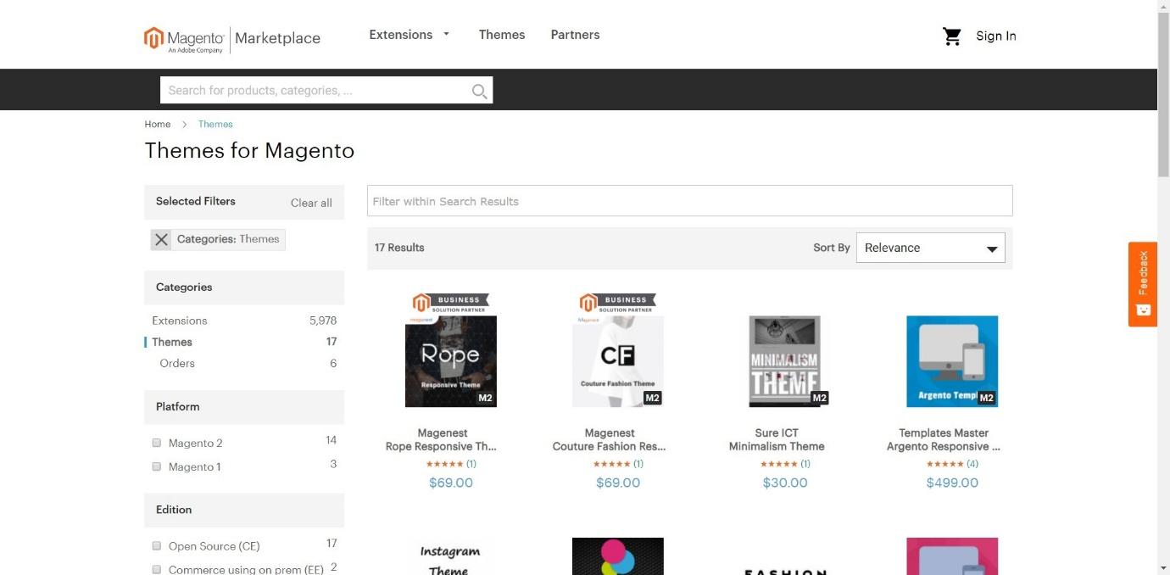Open the Magenest Couture Fashion title
Image resolution: width=1170 pixels, height=575 pixels.
click(610, 439)
